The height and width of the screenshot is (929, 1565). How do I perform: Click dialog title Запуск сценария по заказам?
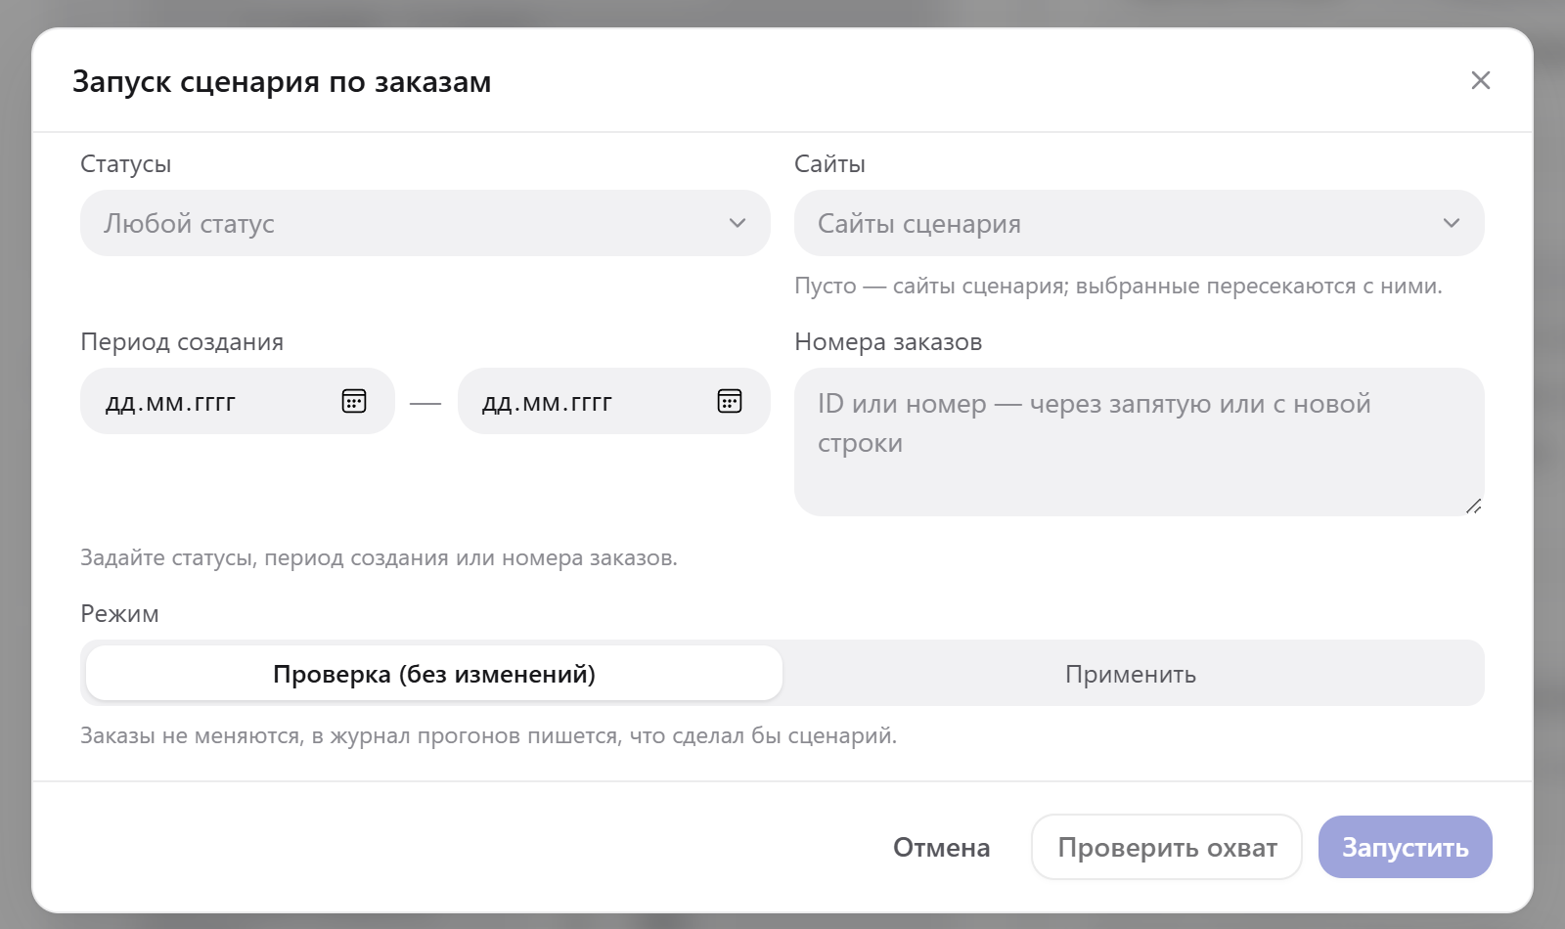282,81
